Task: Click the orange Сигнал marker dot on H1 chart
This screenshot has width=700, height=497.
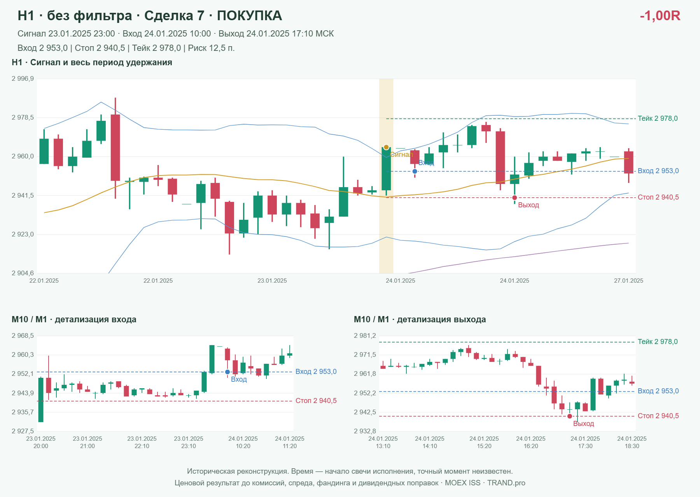Action: 386,147
